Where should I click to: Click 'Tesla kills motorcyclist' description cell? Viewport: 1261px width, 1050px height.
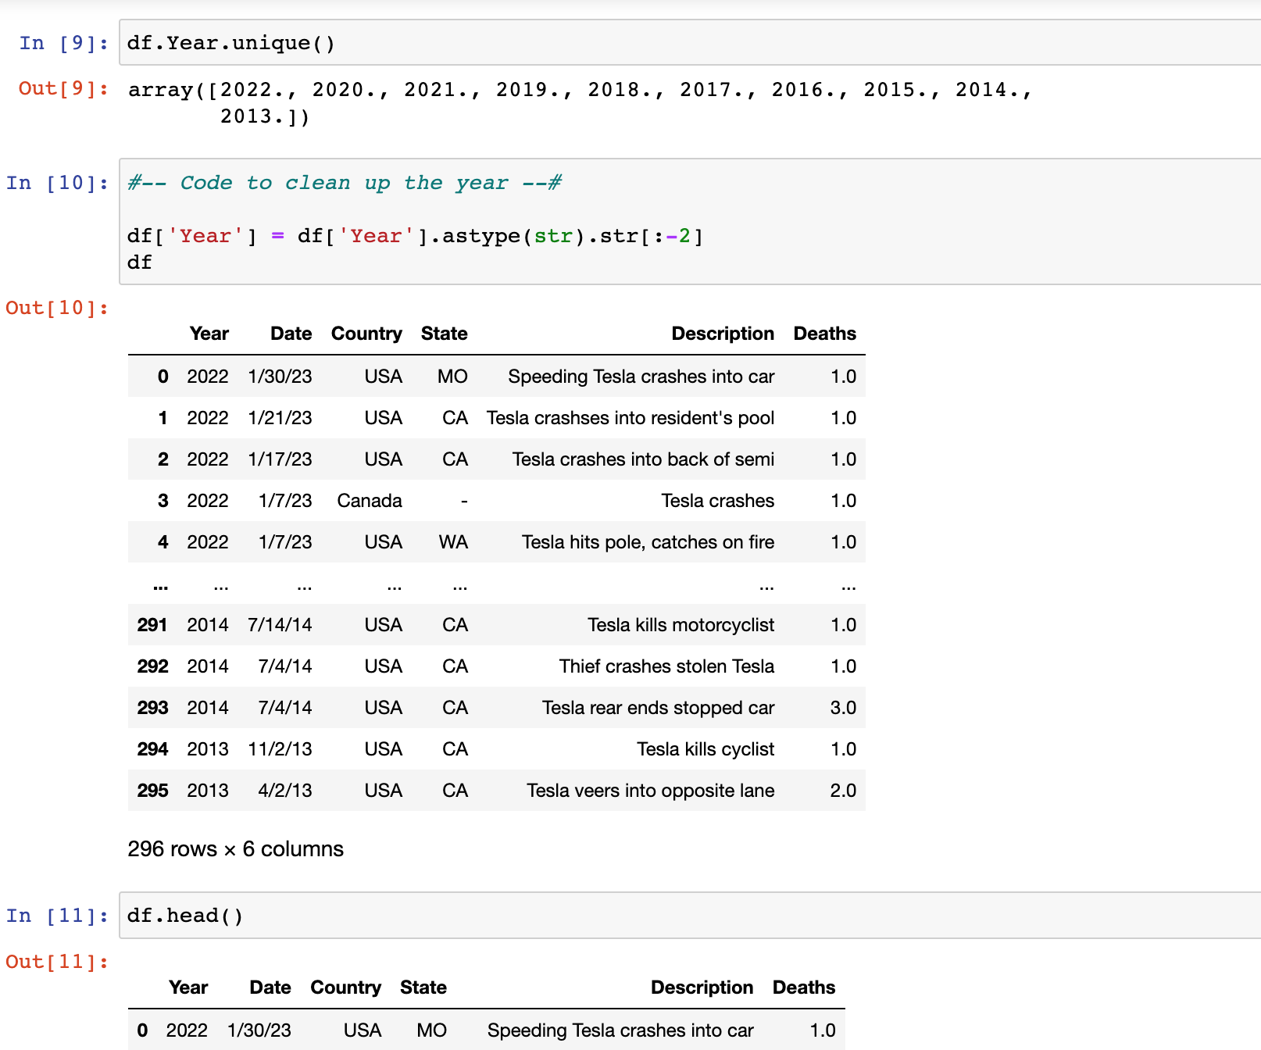pos(681,625)
